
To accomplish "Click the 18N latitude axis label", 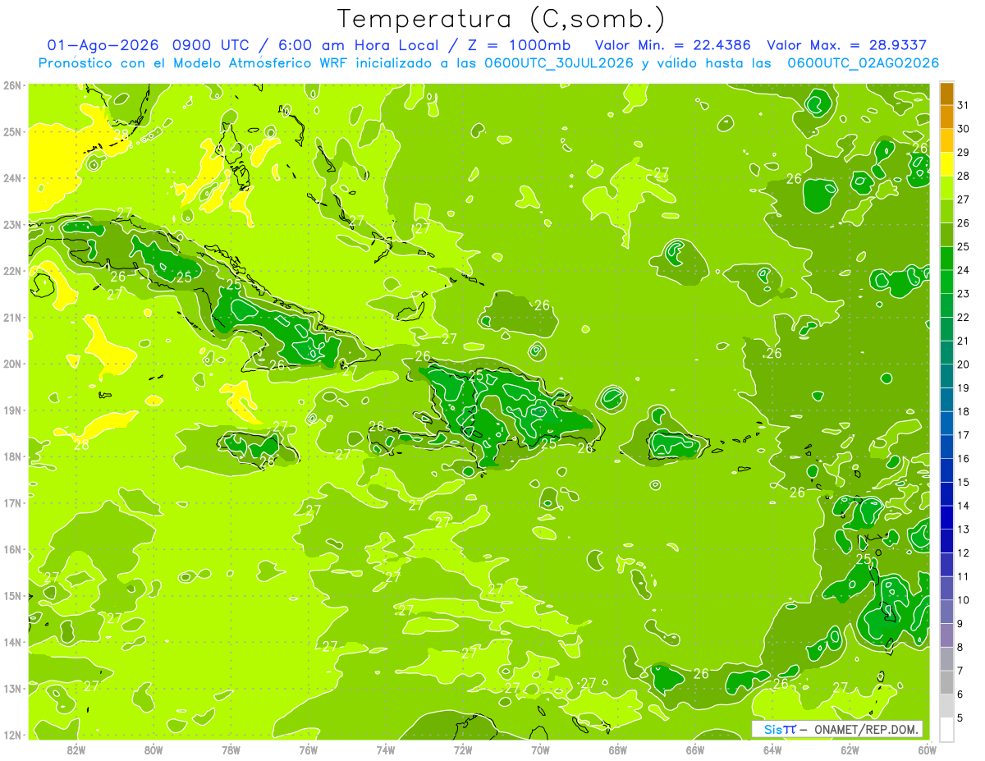I will coord(12,456).
